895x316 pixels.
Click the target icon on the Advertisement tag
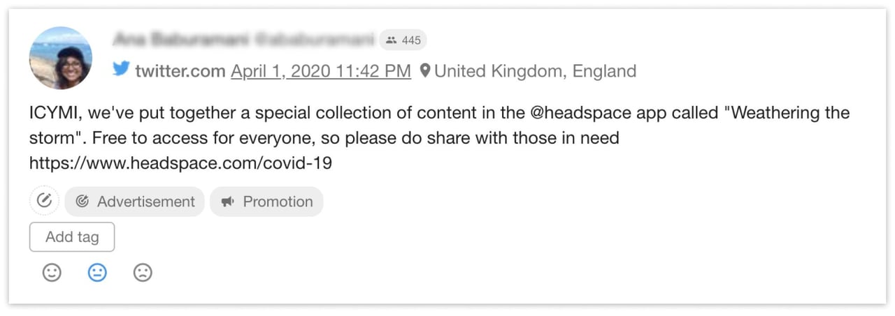83,202
